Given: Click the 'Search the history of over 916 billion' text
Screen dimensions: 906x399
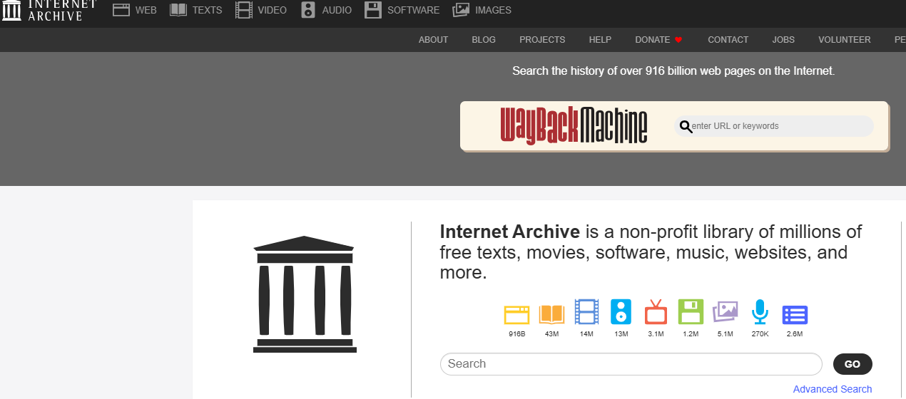Looking at the screenshot, I should (673, 71).
